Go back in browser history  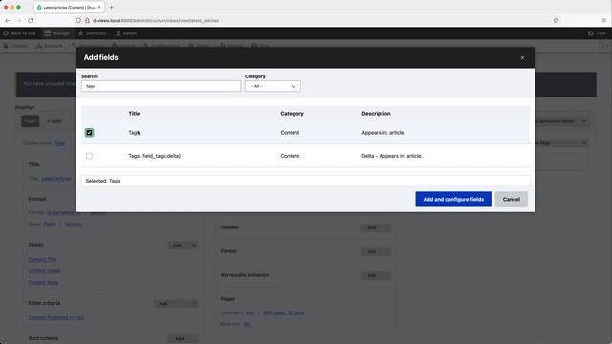click(8, 20)
